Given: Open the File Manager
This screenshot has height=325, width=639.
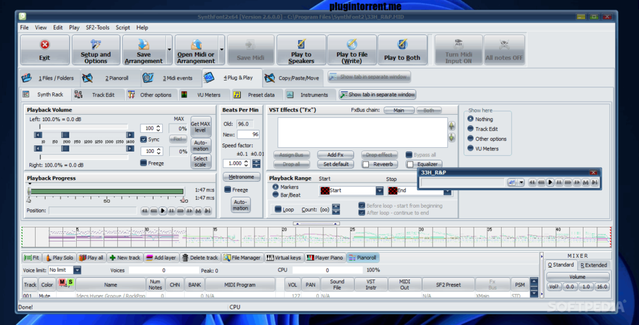Looking at the screenshot, I should click(242, 258).
